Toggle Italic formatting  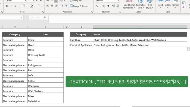[x=11, y=6]
